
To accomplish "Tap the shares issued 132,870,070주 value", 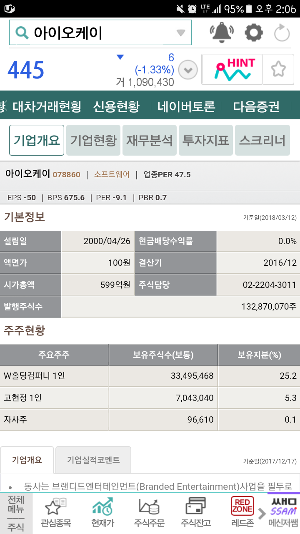I will [269, 307].
